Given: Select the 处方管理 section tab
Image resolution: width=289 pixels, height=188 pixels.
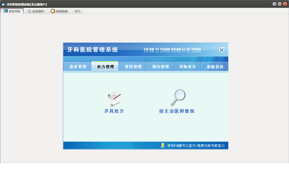Looking at the screenshot, I should [105, 67].
